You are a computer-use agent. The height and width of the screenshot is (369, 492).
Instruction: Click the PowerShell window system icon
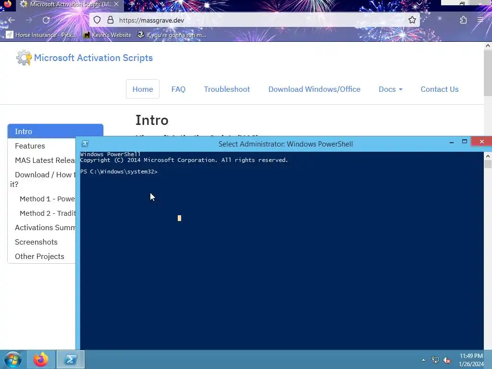[x=85, y=144]
